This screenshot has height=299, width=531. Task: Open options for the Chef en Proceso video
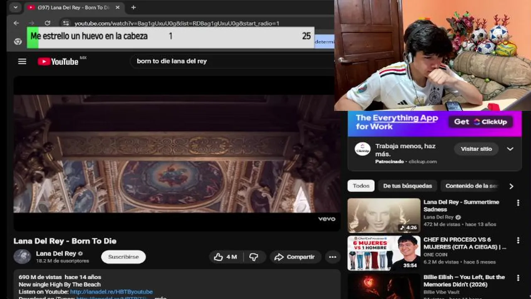point(518,240)
